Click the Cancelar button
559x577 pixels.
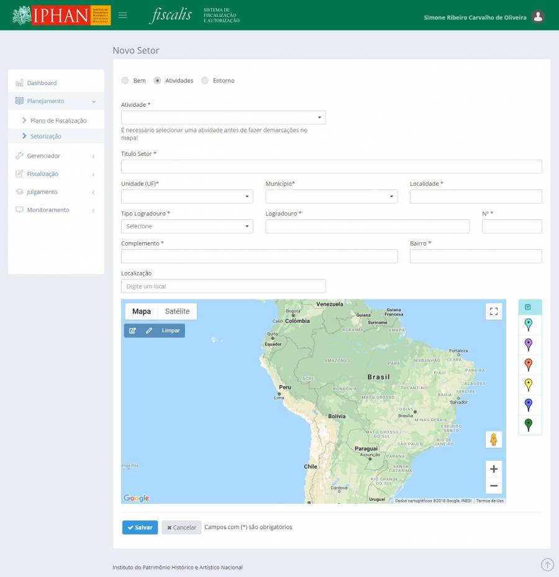(181, 527)
